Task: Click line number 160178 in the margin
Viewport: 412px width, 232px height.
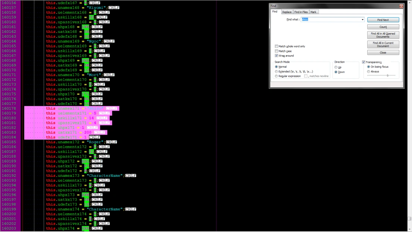Action: point(9,109)
